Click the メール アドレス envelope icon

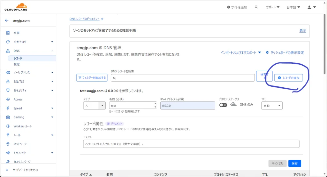8,73
